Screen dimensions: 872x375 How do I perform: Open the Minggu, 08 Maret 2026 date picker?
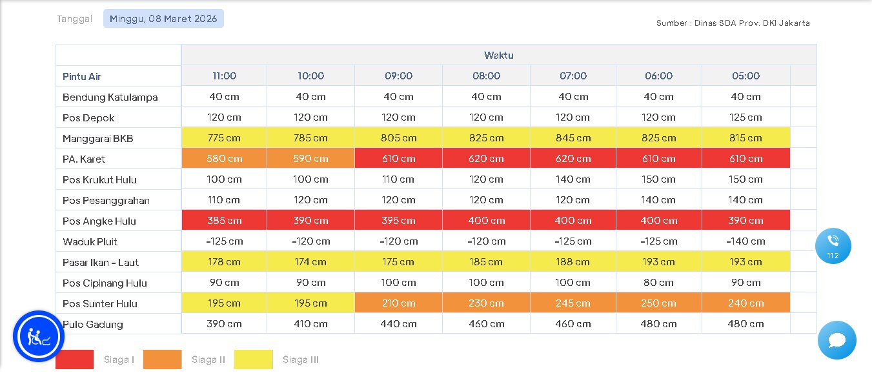(x=163, y=19)
